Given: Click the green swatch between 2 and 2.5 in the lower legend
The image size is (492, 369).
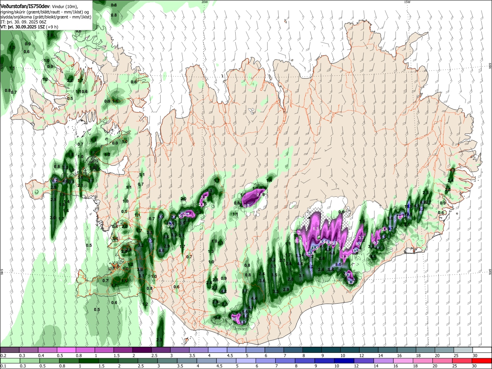Looking at the screenshot, I should 127,361.
